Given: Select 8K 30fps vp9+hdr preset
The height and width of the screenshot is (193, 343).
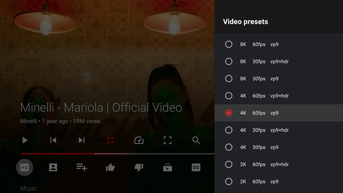Looking at the screenshot, I should pos(279,61).
